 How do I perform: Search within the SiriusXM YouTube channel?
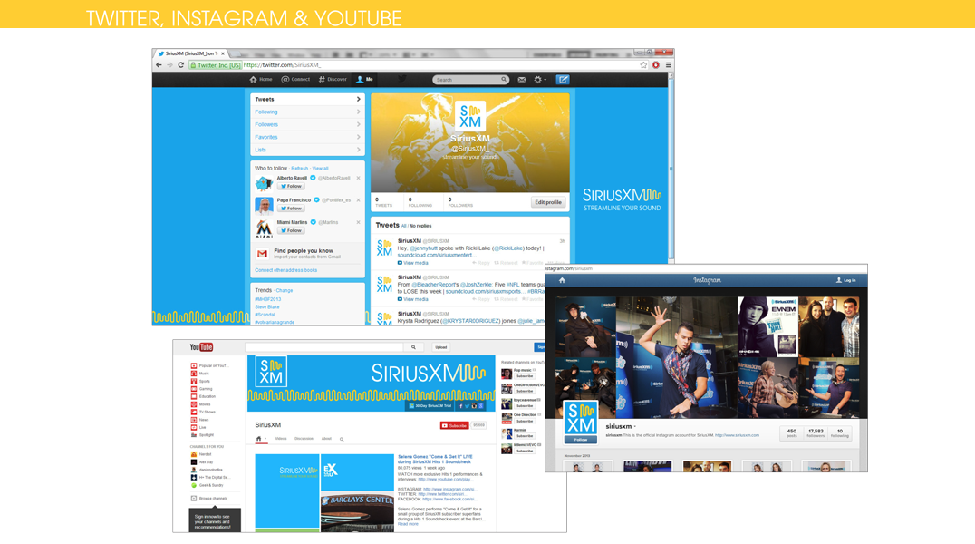(342, 440)
